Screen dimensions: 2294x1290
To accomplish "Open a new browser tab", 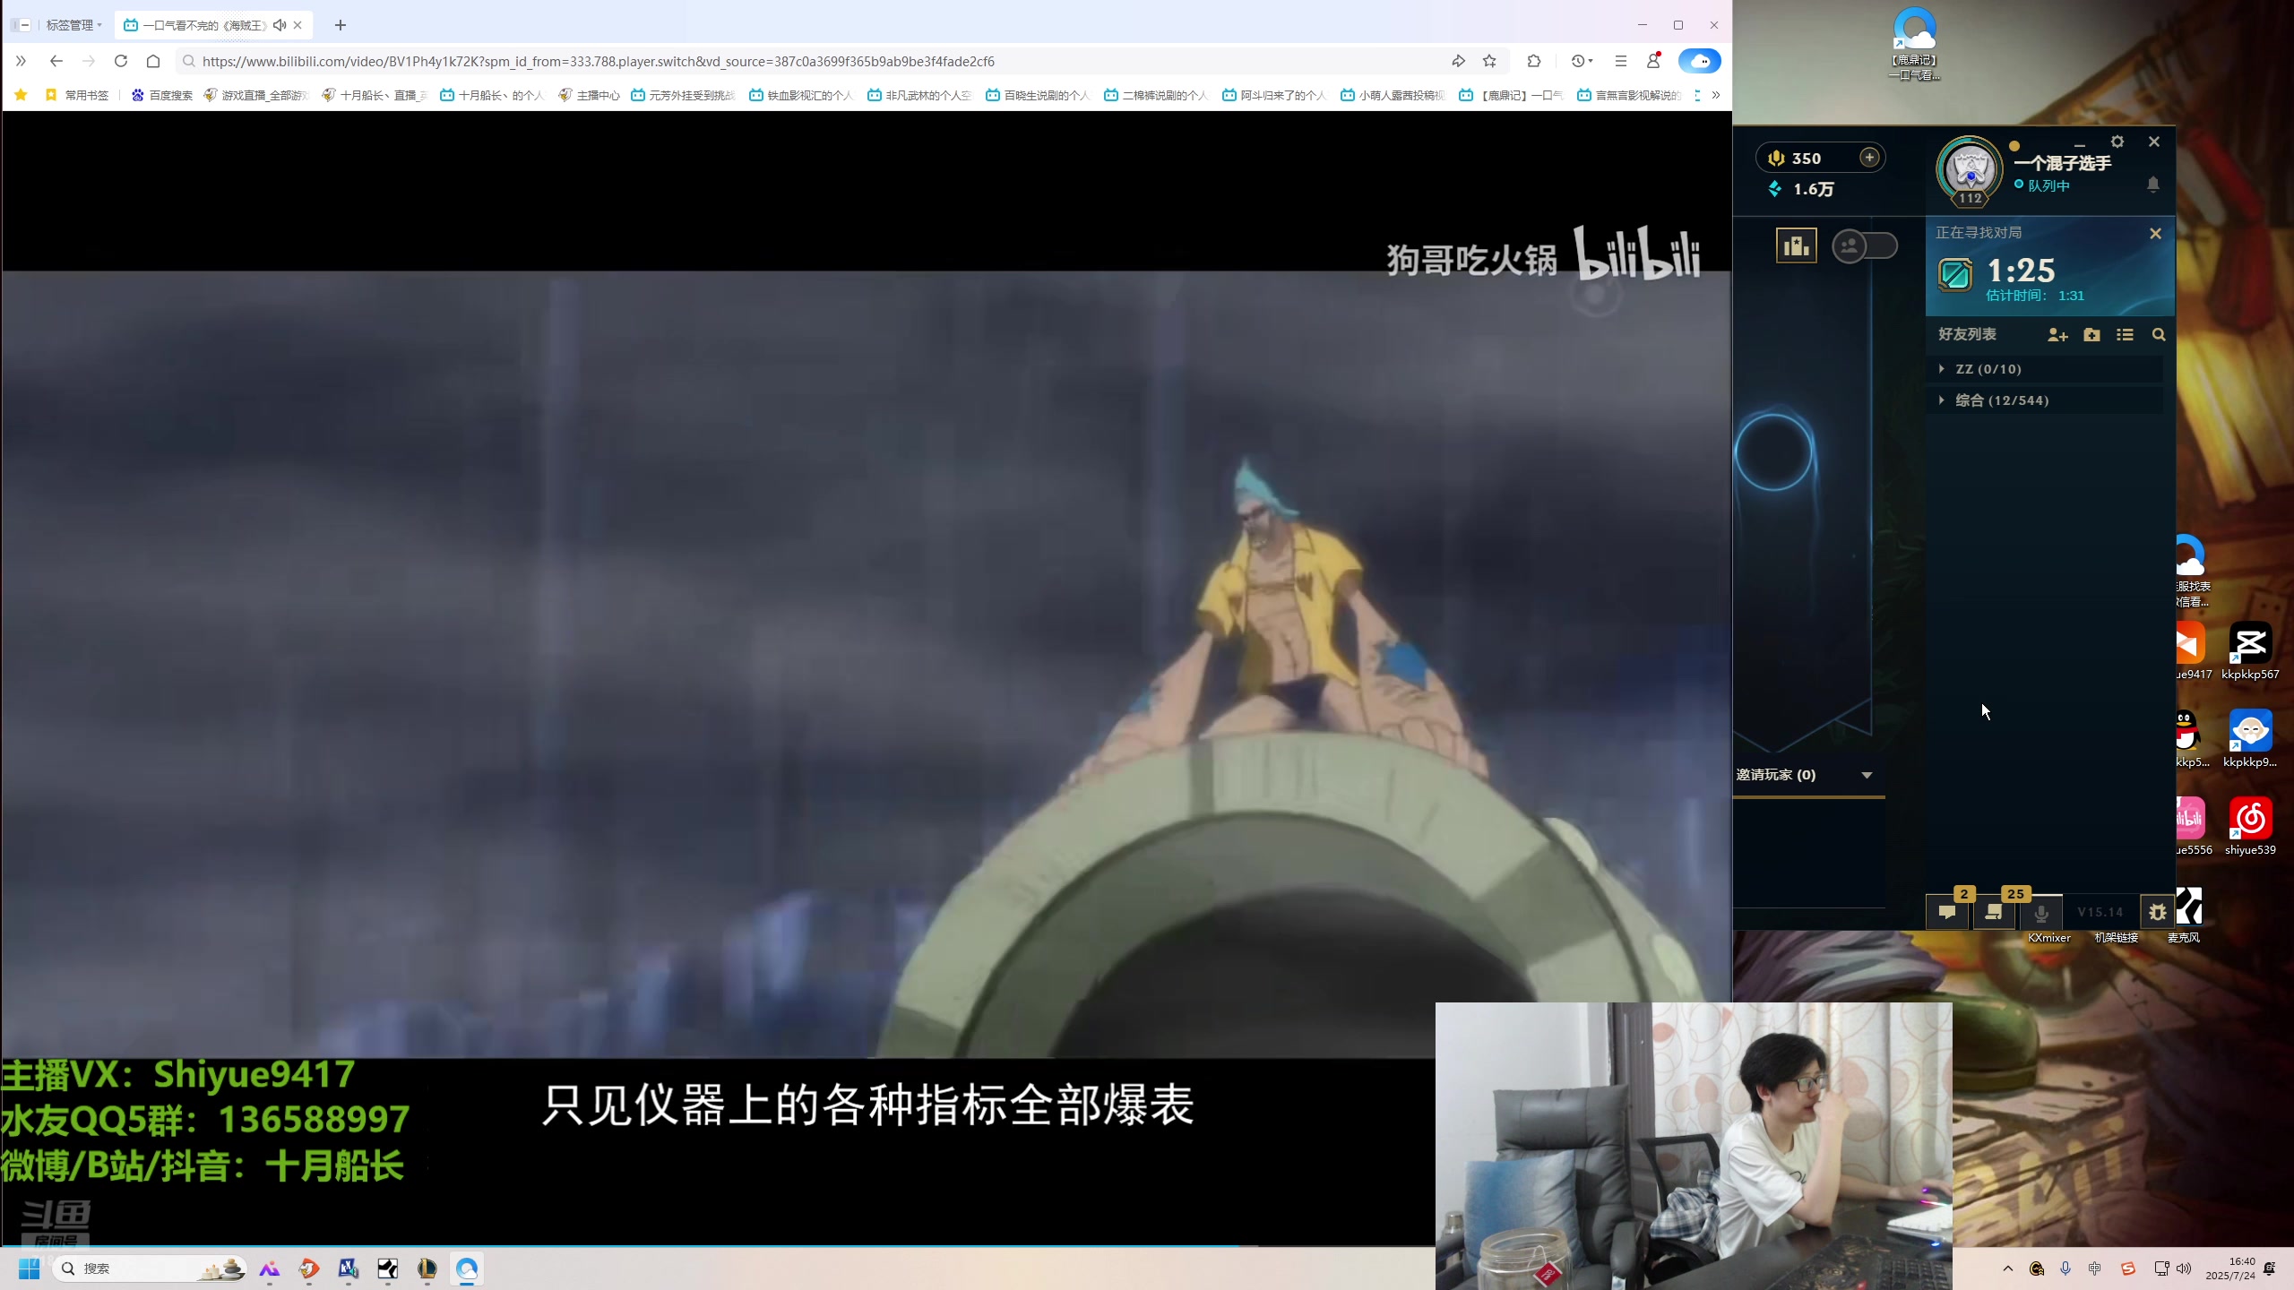I will tap(340, 25).
